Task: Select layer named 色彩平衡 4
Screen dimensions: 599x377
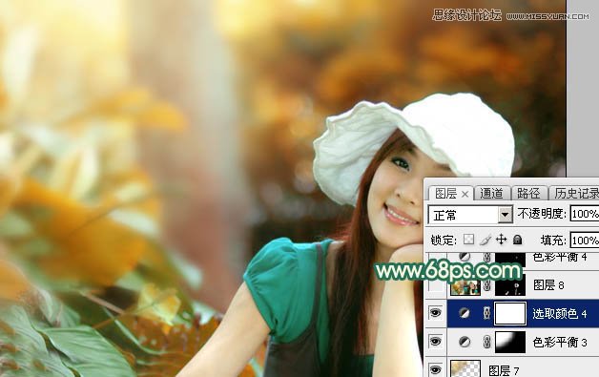Action: pyautogui.click(x=560, y=258)
